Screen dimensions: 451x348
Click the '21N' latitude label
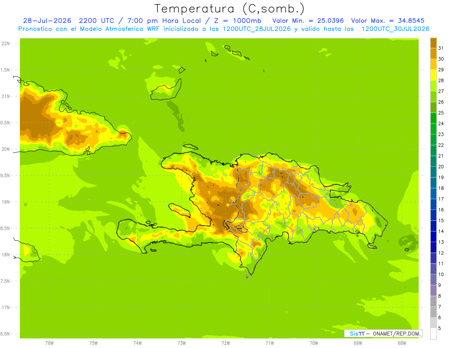coord(6,96)
